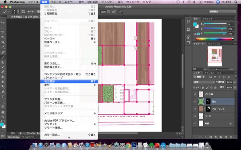Click the G channel color slider
Image resolution: width=241 pixels, height=150 pixels.
point(215,28)
